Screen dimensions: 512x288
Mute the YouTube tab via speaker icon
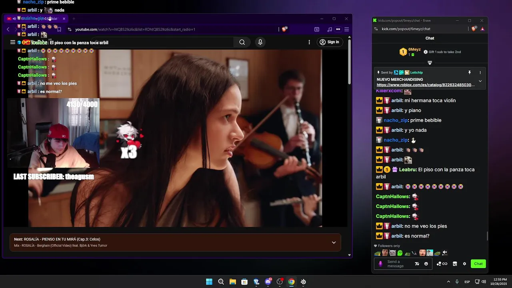[14, 18]
